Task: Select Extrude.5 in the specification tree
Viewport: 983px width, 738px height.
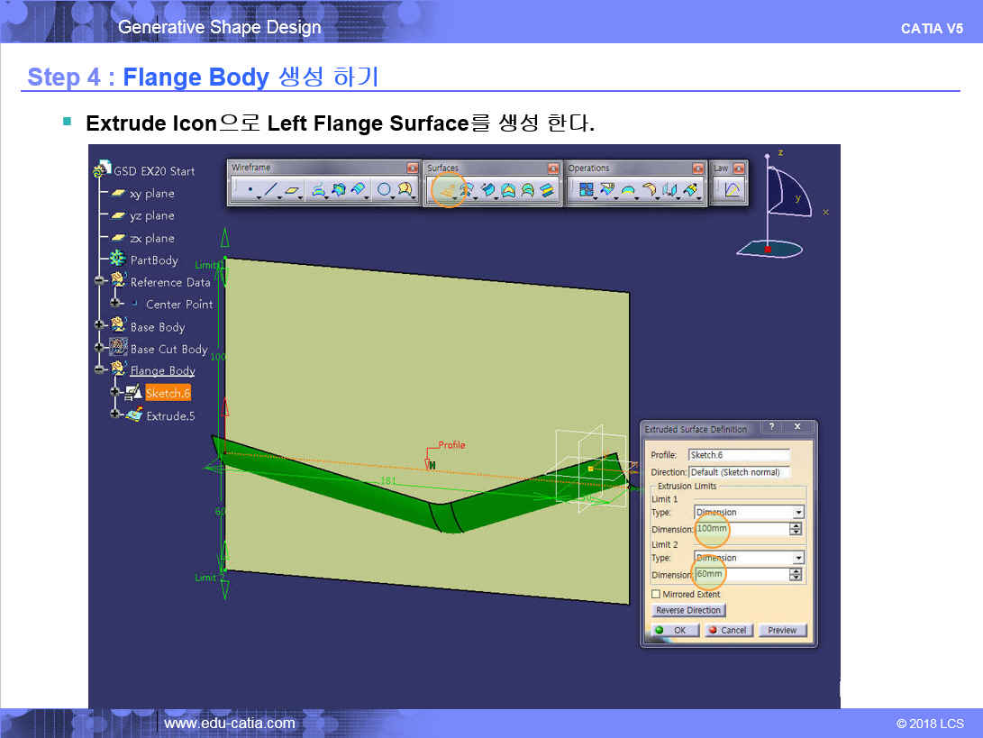Action: pyautogui.click(x=170, y=415)
